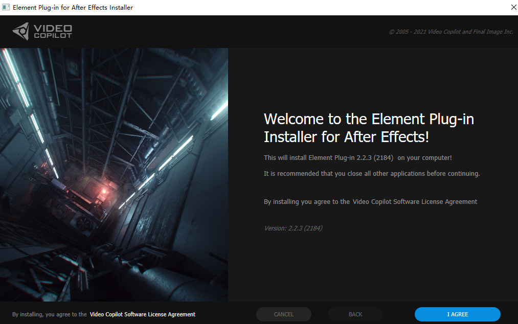
Task: Click the CANCEL button
Action: (x=283, y=314)
